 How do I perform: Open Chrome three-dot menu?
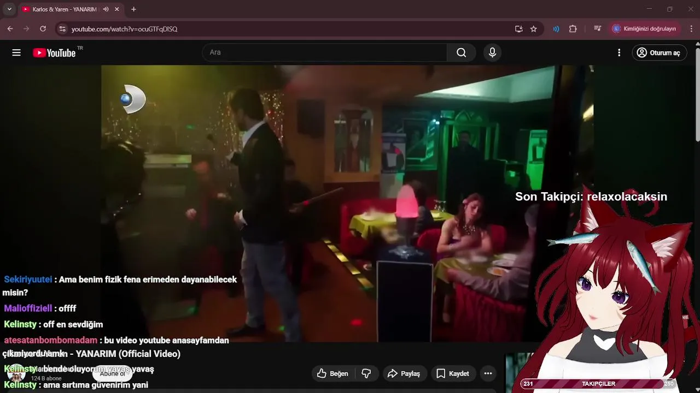point(691,29)
